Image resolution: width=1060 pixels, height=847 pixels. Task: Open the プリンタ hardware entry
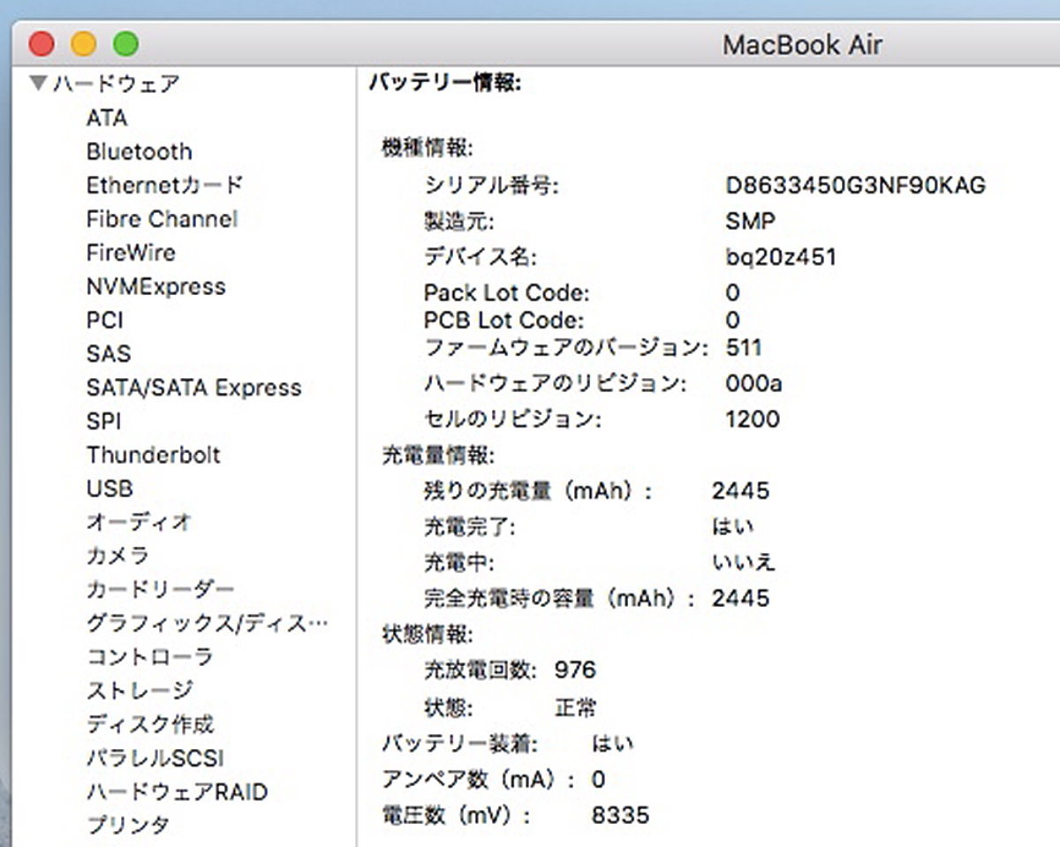(x=128, y=825)
